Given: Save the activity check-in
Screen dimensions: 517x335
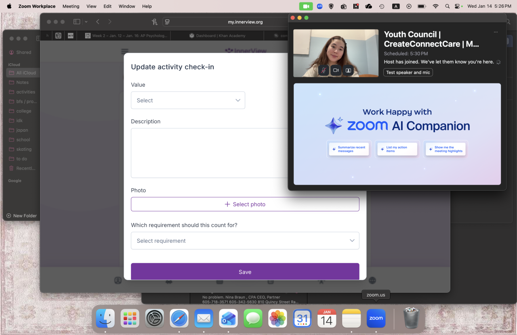Looking at the screenshot, I should pyautogui.click(x=245, y=272).
